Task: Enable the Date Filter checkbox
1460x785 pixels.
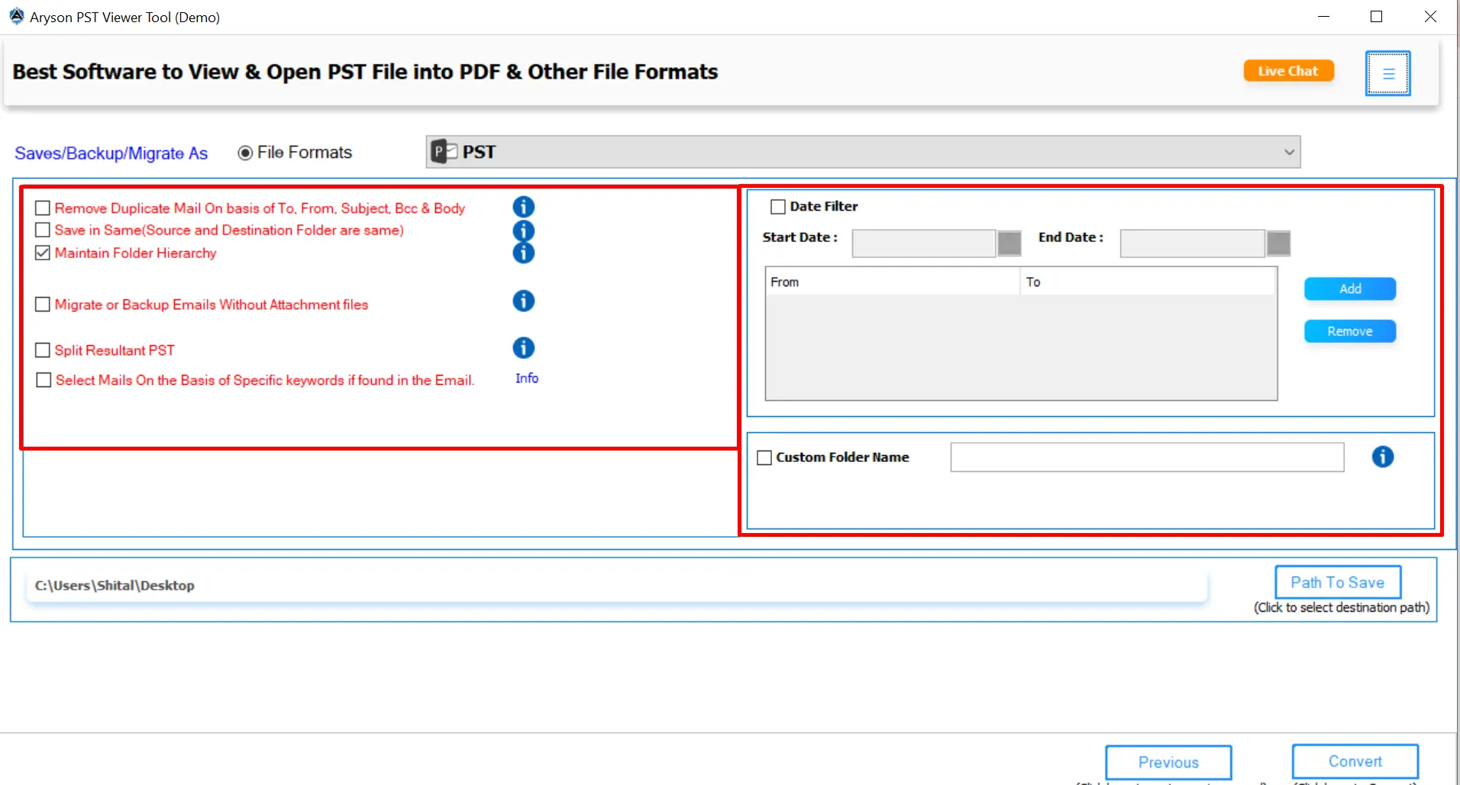Action: (778, 205)
